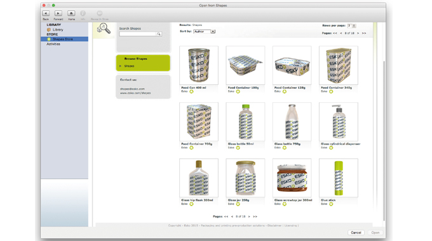Click the Esko badge icon under Food Container 125g
Screen dimensions: 432x241
285,91
